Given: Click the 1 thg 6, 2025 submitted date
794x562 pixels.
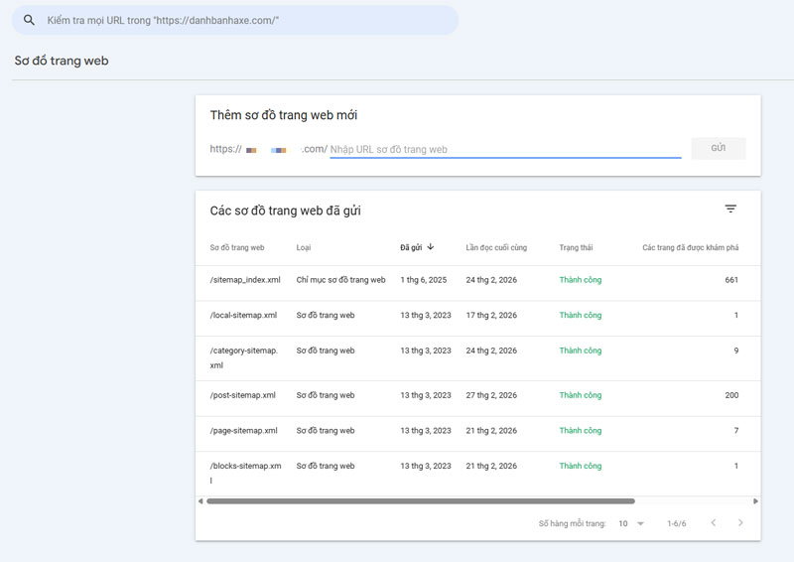Looking at the screenshot, I should pyautogui.click(x=424, y=280).
